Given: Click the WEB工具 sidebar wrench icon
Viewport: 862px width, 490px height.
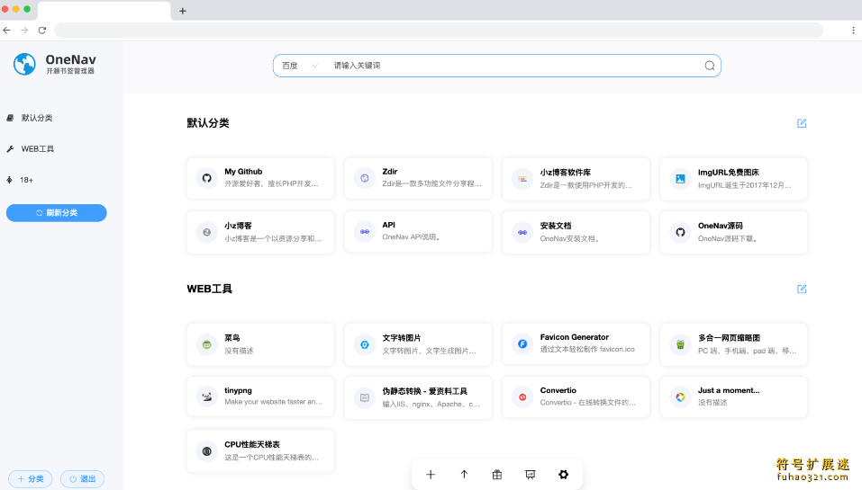Looking at the screenshot, I should 10,148.
